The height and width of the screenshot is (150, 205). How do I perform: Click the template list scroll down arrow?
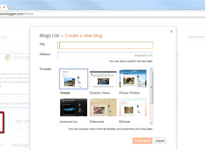pyautogui.click(x=151, y=123)
